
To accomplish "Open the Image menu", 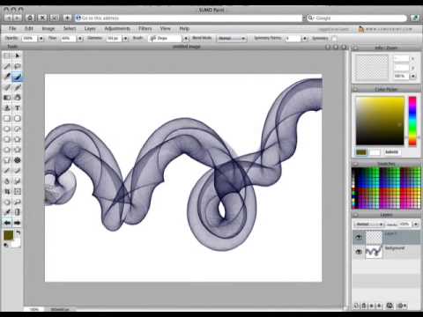I will click(x=48, y=28).
